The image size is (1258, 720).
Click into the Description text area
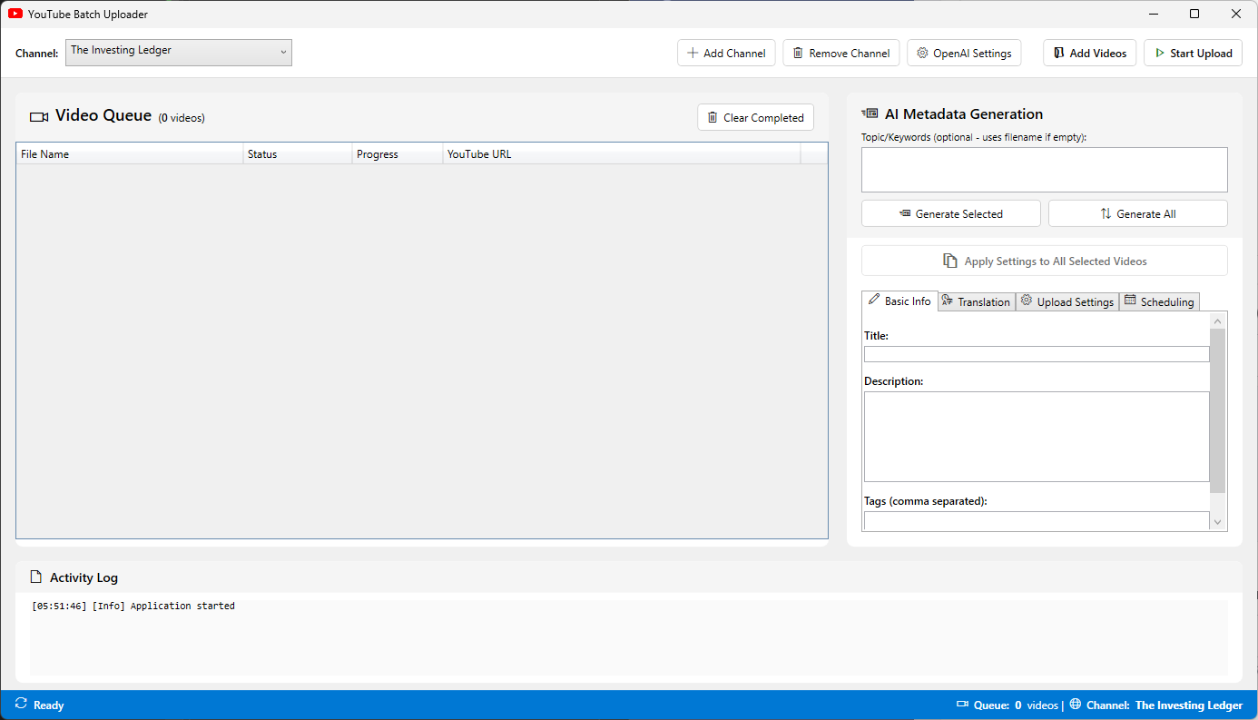[x=1037, y=437]
